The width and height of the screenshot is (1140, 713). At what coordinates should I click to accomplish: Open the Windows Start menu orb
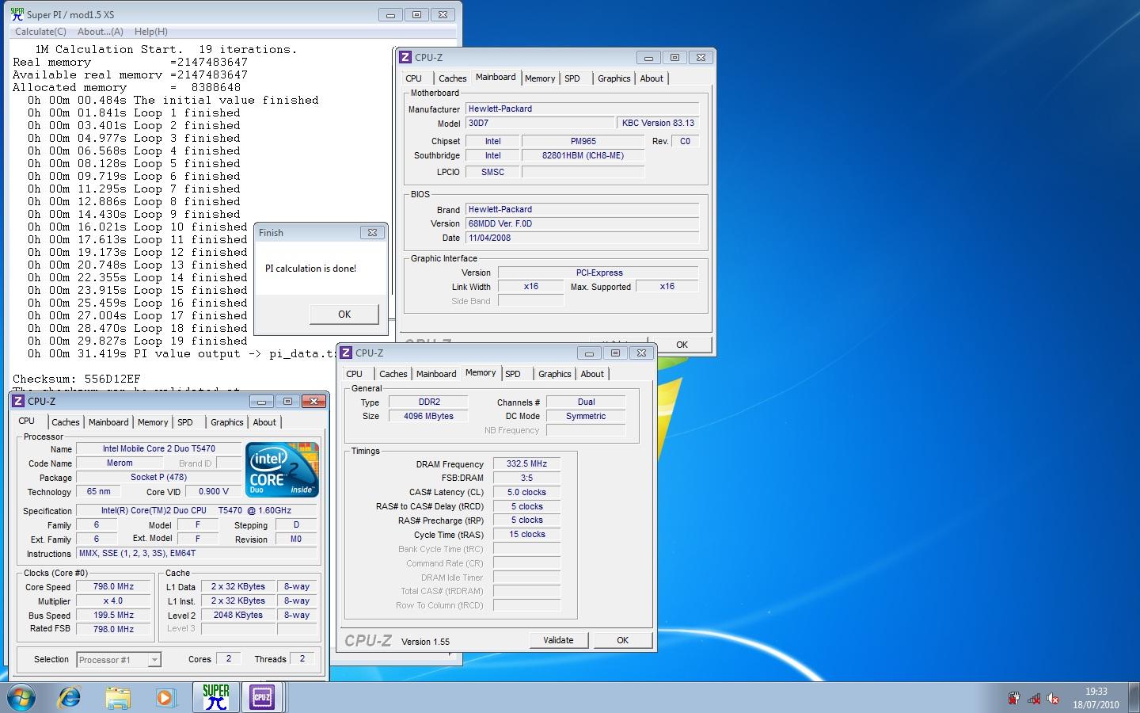coord(21,697)
